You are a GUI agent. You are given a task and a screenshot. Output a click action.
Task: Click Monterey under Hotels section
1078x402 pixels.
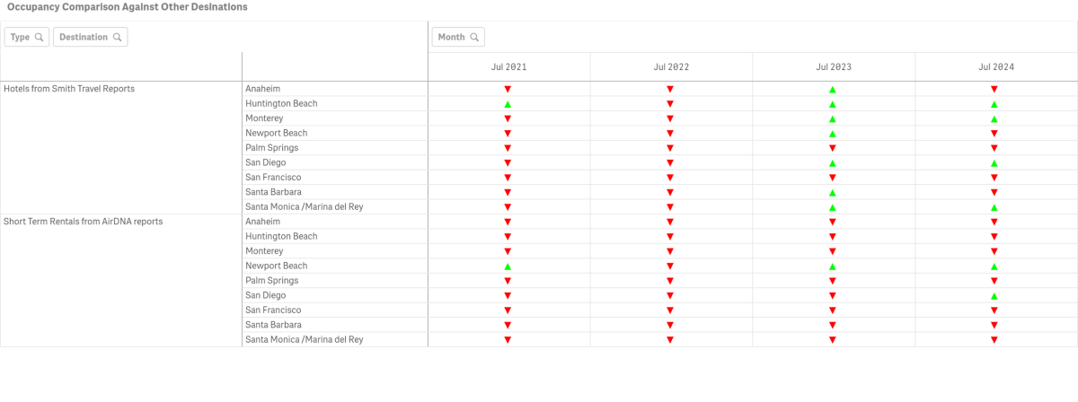[264, 118]
